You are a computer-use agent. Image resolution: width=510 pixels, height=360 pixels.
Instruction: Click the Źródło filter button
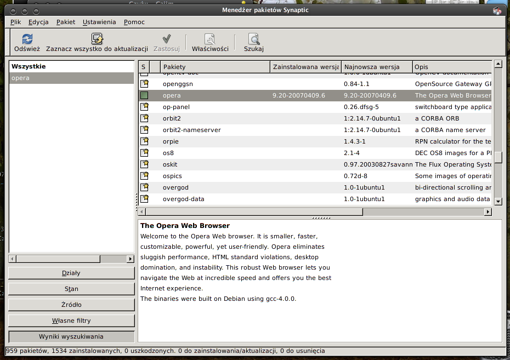pos(71,305)
